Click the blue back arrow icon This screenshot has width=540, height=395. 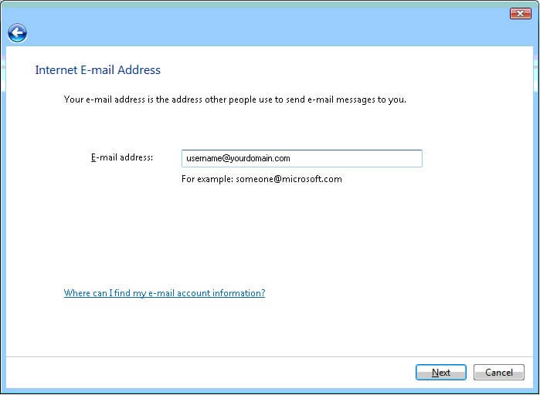[17, 33]
